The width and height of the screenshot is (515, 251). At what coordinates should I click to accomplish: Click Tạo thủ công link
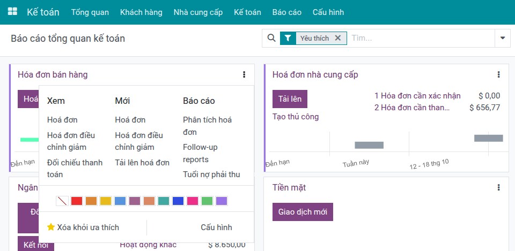[296, 116]
